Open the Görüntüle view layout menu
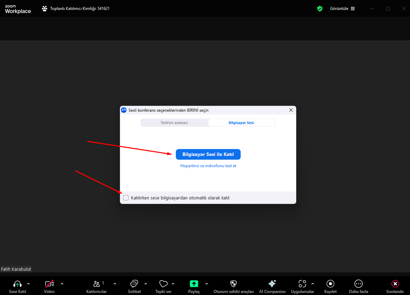Image resolution: width=410 pixels, height=295 pixels. 342,9
